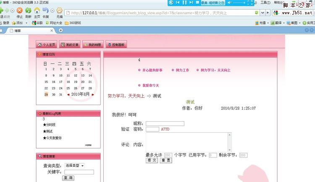Screen dimensions: 315x182
Task: Click comment textarea scrollbar down arrow
Action: tap(230, 150)
